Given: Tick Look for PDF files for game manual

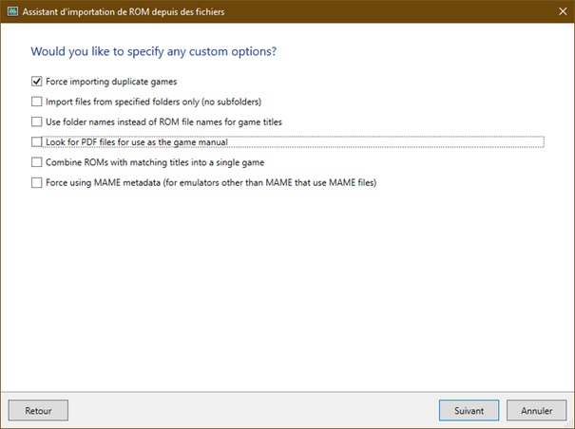Looking at the screenshot, I should pos(37,141).
